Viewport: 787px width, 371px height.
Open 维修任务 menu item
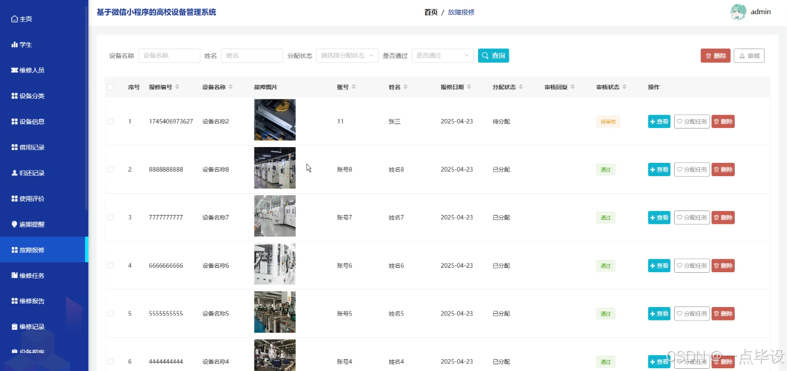click(x=44, y=276)
